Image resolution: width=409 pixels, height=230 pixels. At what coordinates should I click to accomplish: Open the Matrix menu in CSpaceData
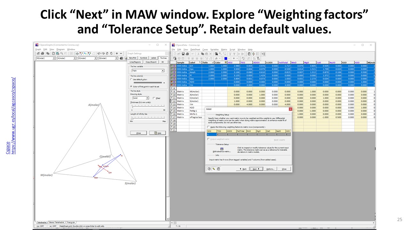[x=224, y=50]
